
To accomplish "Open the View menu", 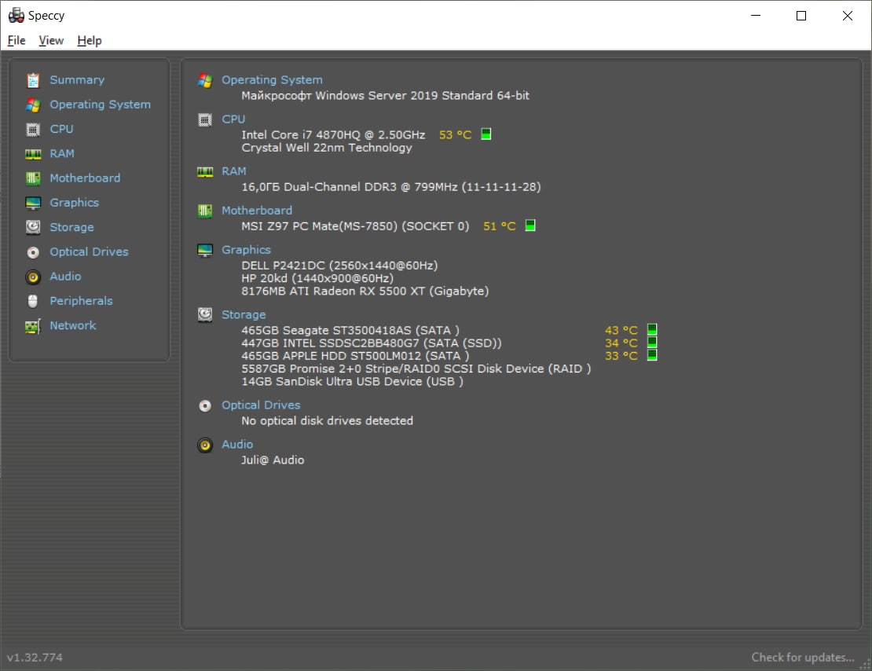I will pyautogui.click(x=51, y=41).
